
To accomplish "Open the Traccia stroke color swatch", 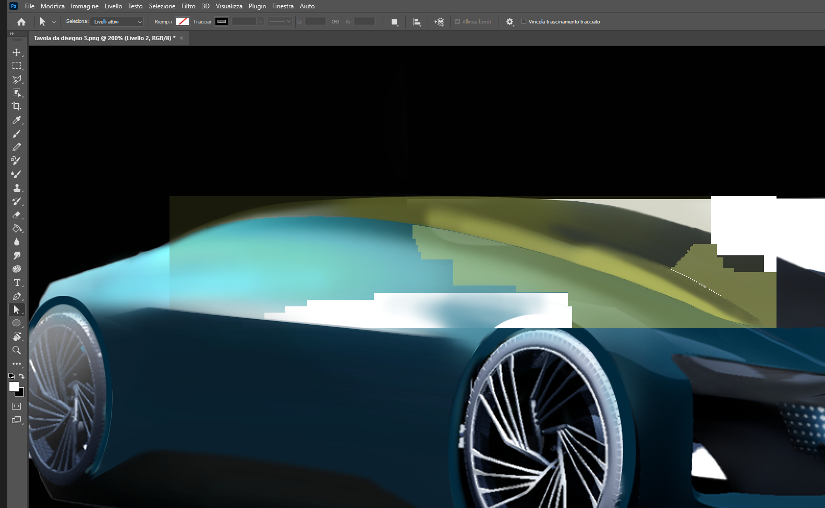I will click(x=222, y=21).
